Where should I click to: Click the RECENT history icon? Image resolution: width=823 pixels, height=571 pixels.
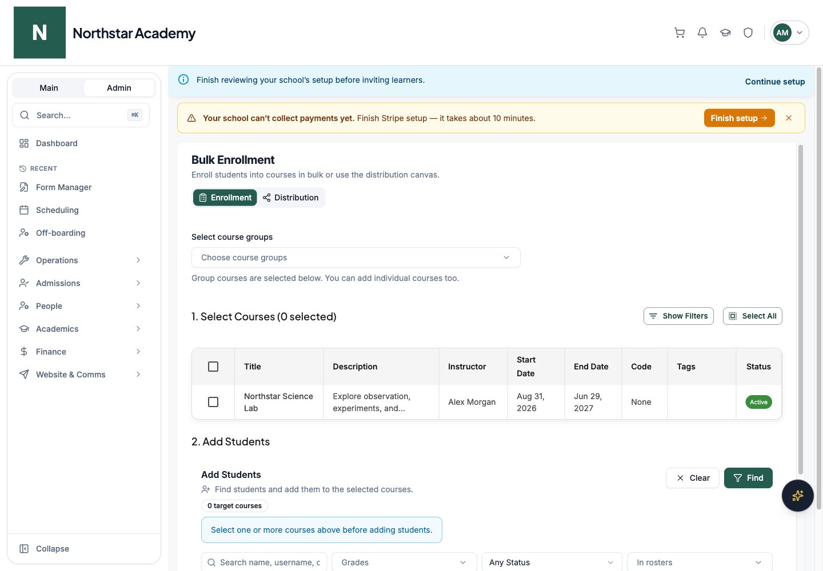point(23,168)
